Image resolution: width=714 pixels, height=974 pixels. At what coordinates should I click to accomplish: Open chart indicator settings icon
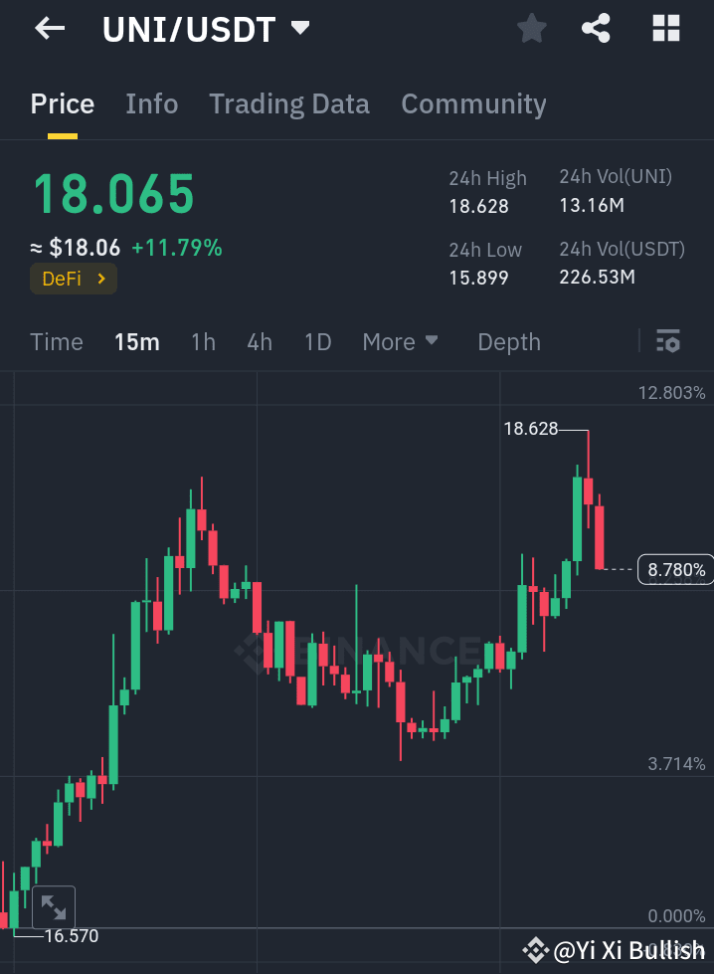668,342
